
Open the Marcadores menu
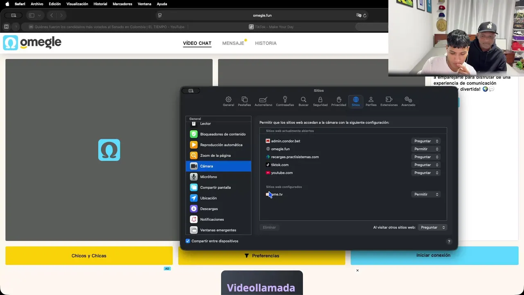click(x=122, y=4)
